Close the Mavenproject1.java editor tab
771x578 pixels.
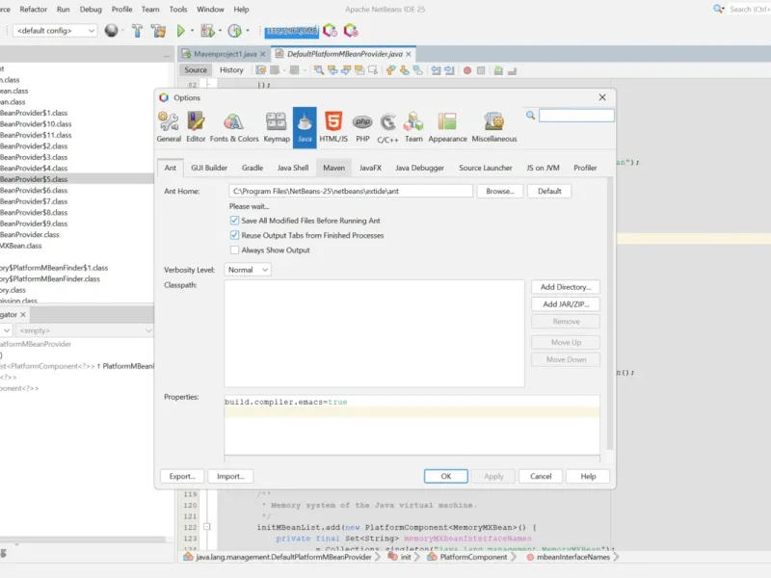point(262,54)
